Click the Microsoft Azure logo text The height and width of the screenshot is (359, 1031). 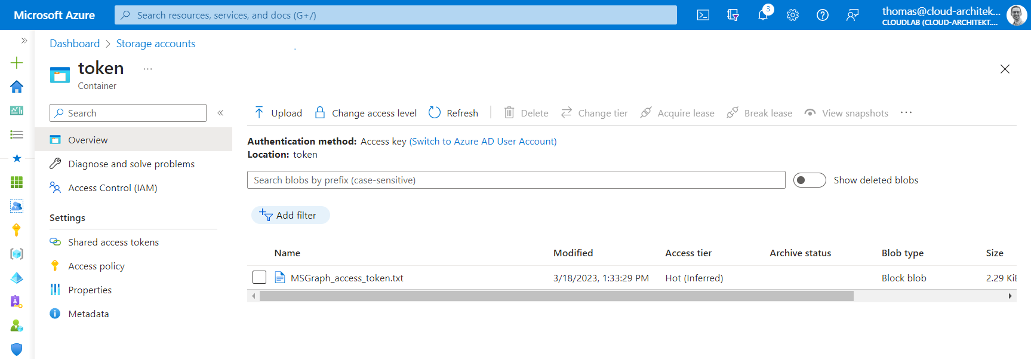pyautogui.click(x=54, y=15)
